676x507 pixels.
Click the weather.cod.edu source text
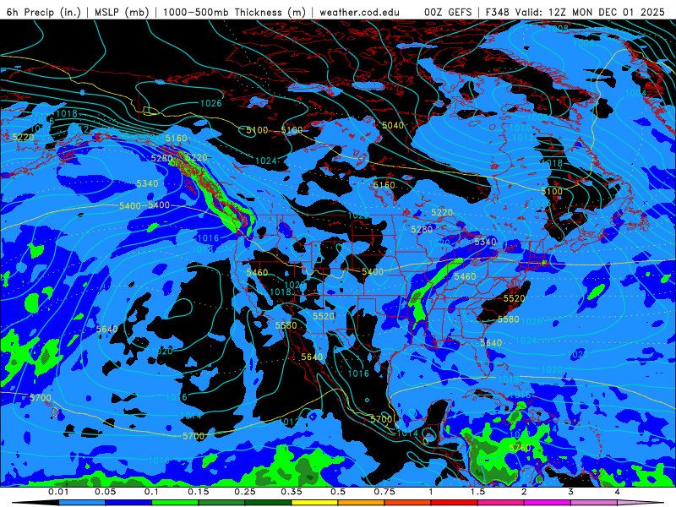point(360,12)
